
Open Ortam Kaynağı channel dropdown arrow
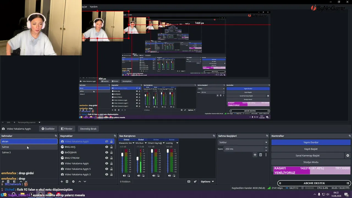[x=164, y=143]
